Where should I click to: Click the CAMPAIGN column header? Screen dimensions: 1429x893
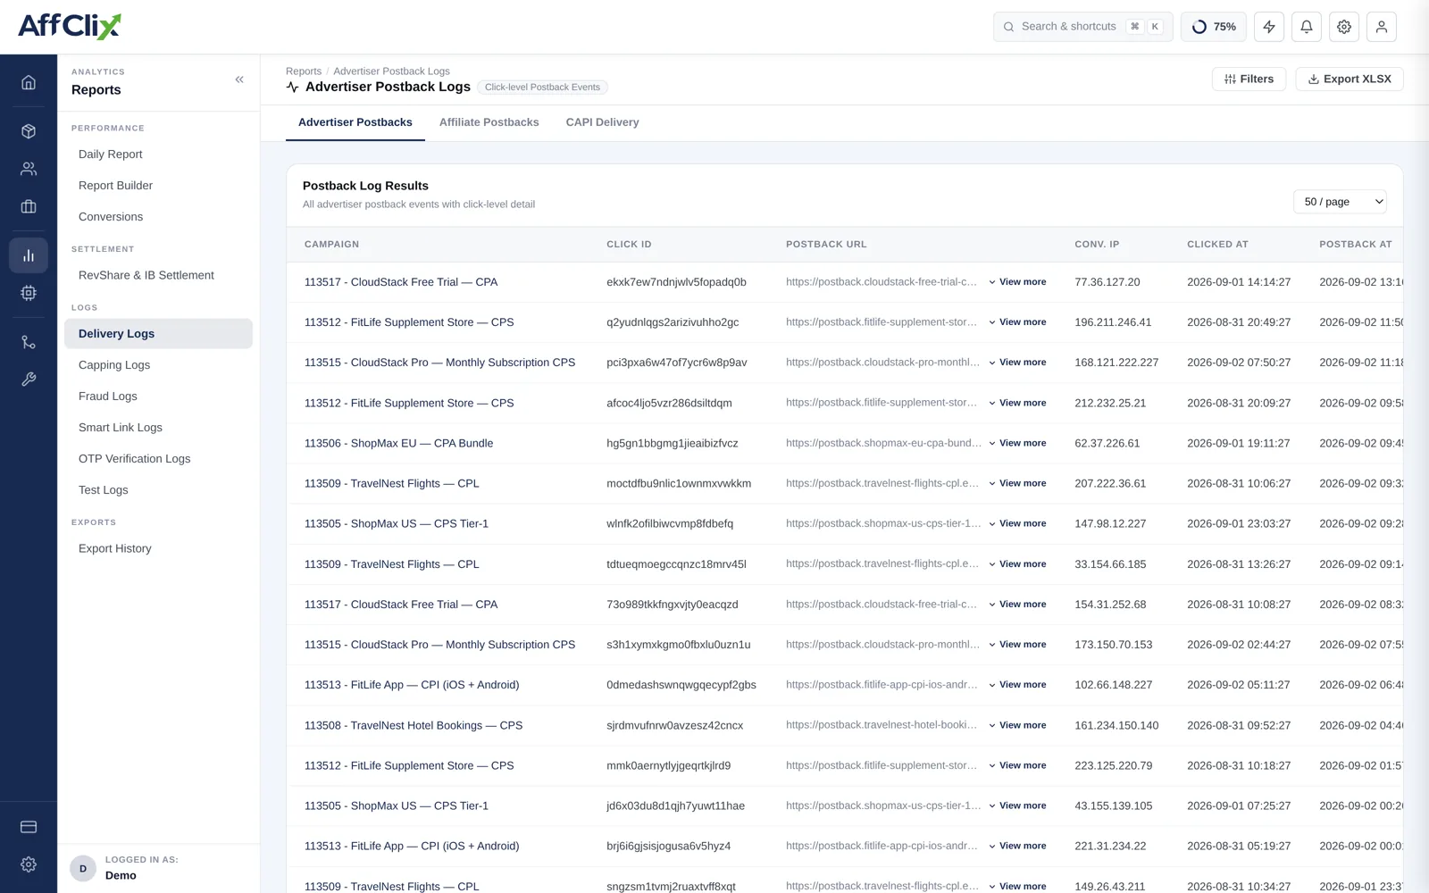point(331,245)
